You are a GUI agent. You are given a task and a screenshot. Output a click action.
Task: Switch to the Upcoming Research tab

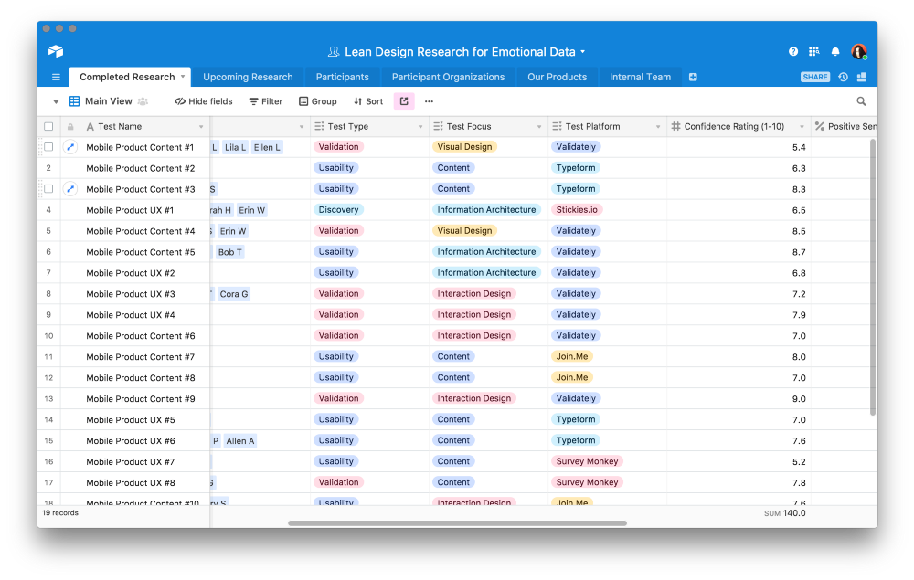pyautogui.click(x=247, y=77)
